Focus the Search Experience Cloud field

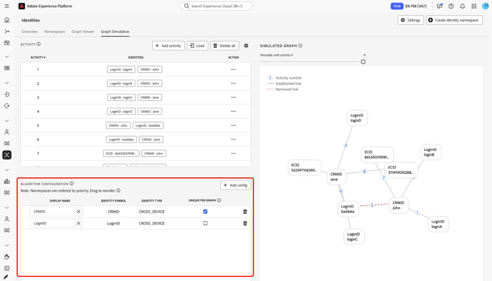pos(216,6)
